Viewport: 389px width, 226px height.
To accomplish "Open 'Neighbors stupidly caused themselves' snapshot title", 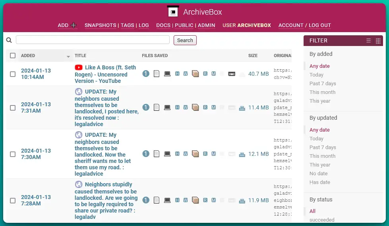I will [x=106, y=201].
